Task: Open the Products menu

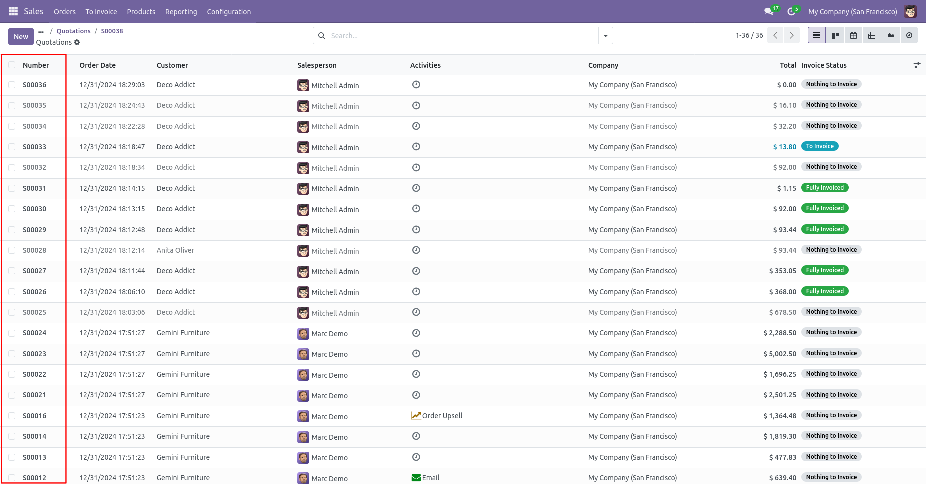Action: pos(141,12)
